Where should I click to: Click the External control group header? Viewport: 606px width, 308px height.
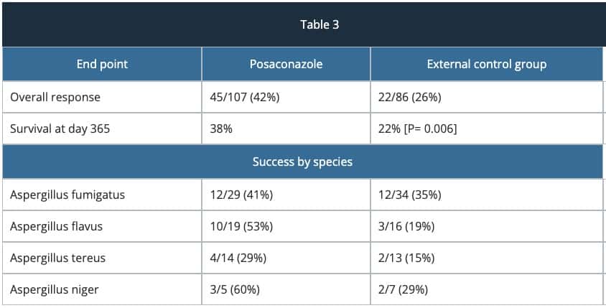tap(486, 65)
